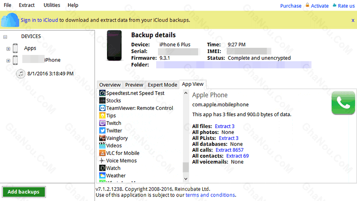
Task: Click the green Apple Phone app icon
Action: tap(343, 103)
